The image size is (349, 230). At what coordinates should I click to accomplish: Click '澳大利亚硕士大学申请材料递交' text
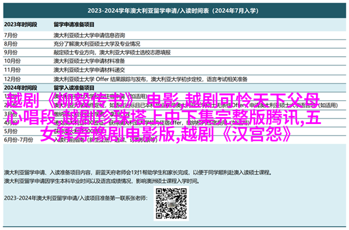tap(89, 70)
